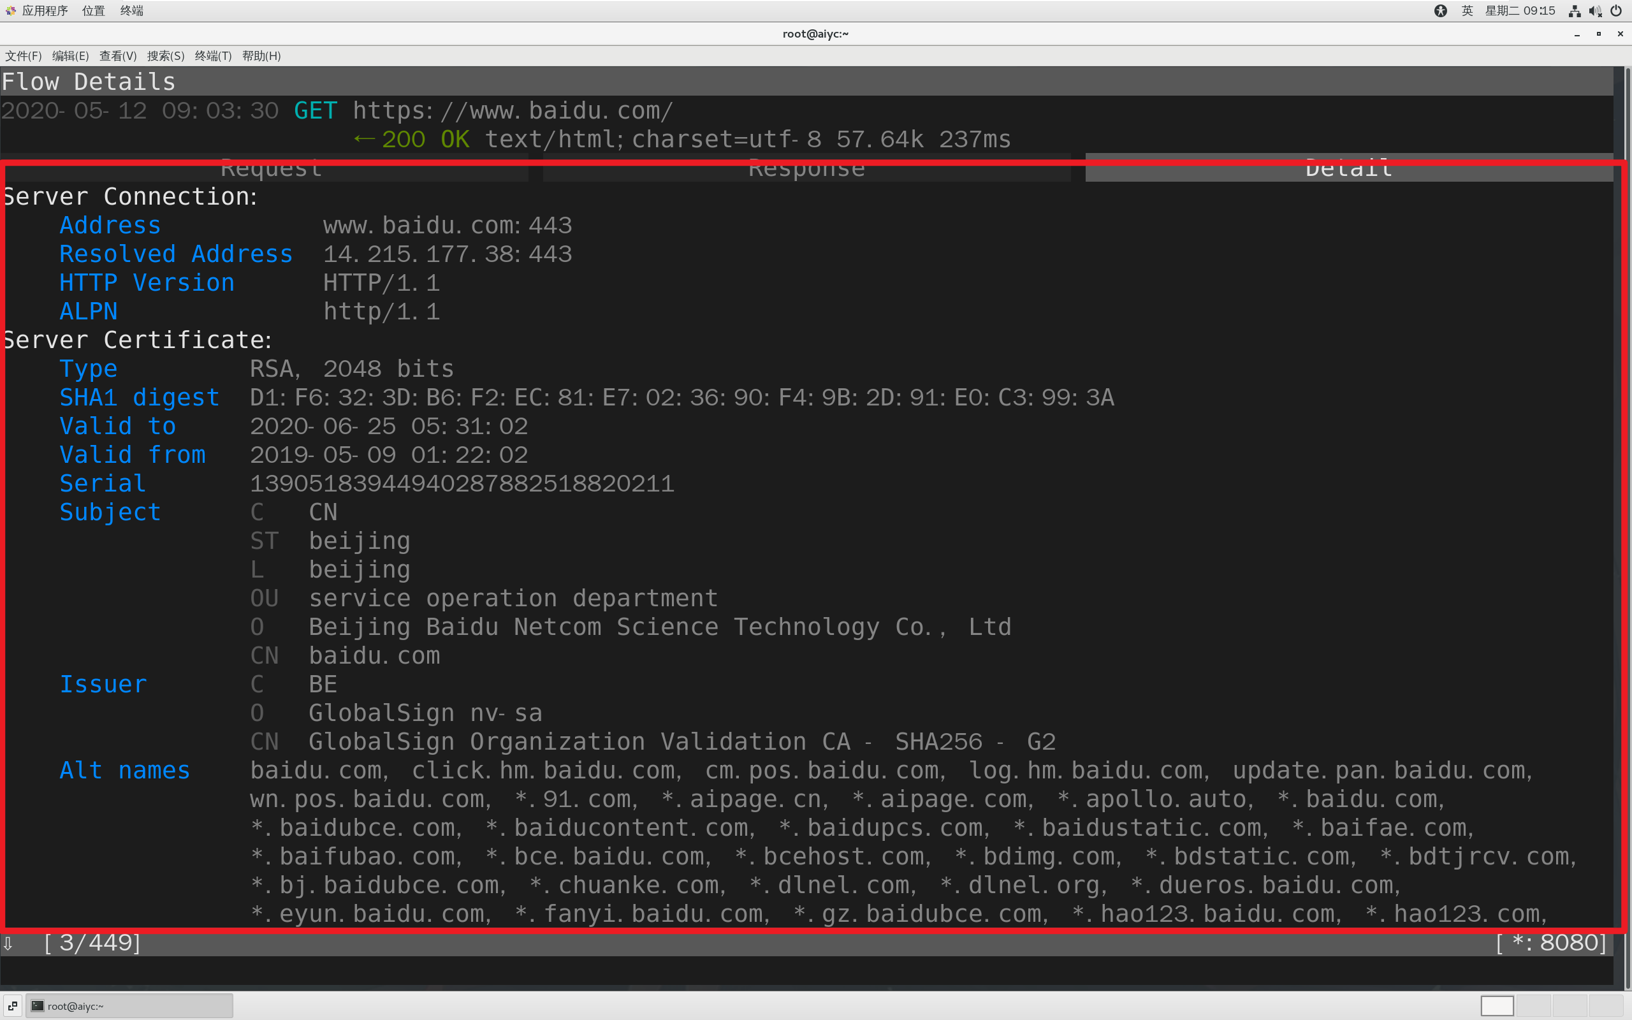Image resolution: width=1632 pixels, height=1020 pixels.
Task: Click the ALPN label
Action: coord(89,312)
